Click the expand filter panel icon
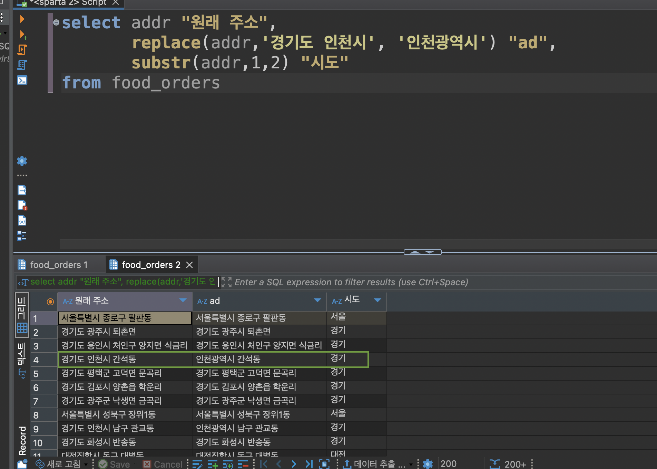 pyautogui.click(x=226, y=282)
